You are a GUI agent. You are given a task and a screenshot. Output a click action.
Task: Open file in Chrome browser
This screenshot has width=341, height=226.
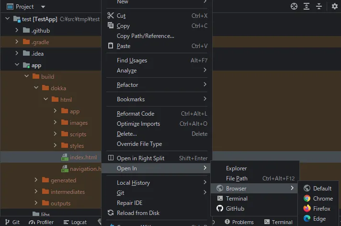[x=322, y=199]
